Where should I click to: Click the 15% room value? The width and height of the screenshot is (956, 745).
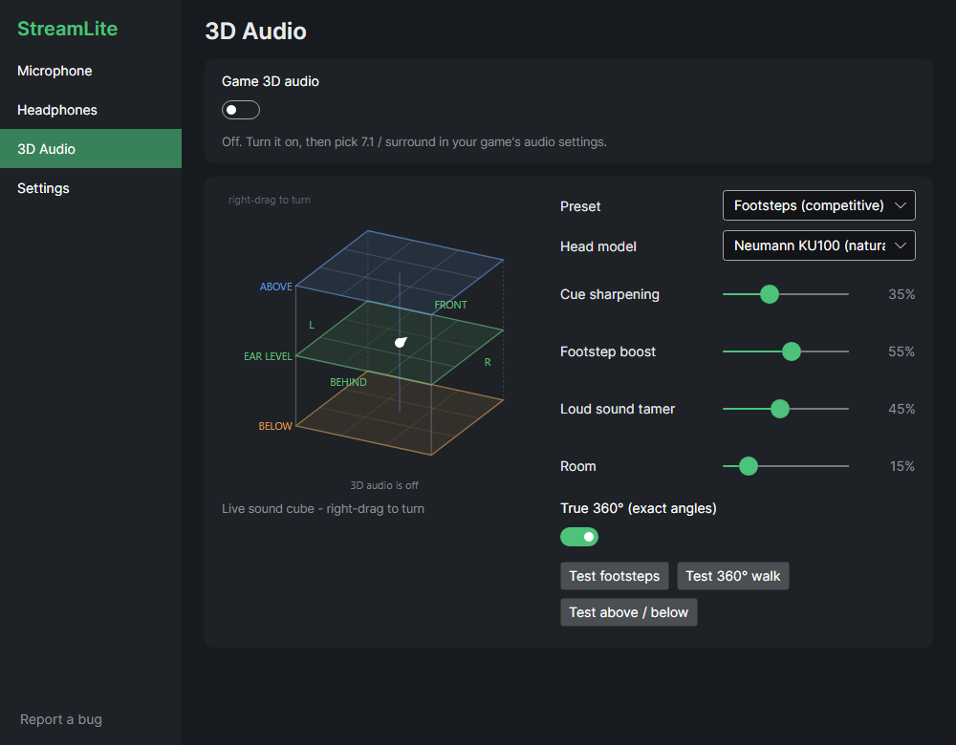[x=902, y=466]
